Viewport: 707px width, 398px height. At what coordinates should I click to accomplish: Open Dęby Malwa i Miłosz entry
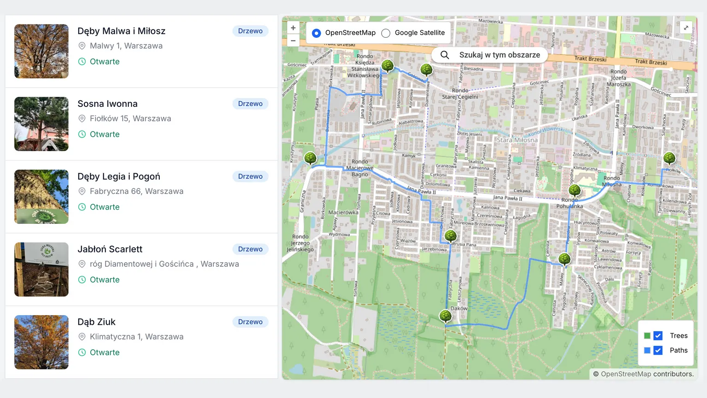[x=122, y=31]
